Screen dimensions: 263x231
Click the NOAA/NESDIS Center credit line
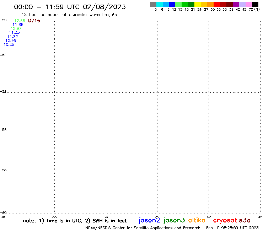[x=143, y=228]
